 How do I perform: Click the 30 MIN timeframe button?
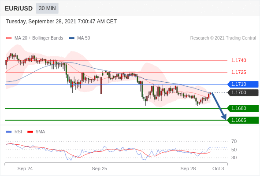click(x=47, y=8)
